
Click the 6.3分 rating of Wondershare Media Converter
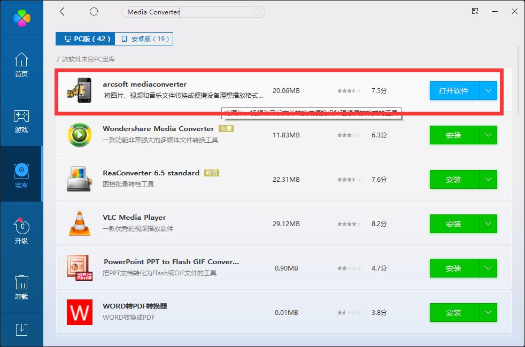379,135
